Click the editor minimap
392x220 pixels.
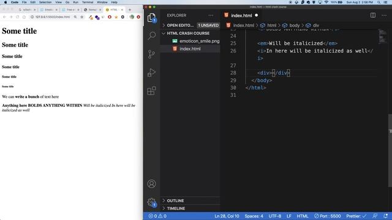point(382,36)
